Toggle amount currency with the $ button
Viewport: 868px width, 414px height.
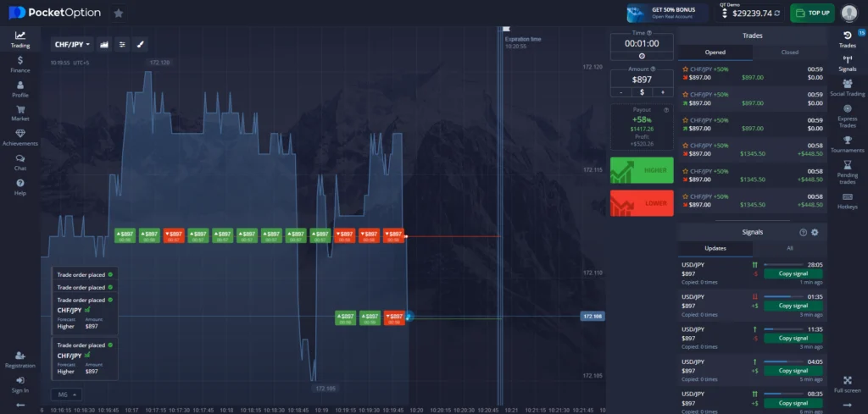point(642,91)
